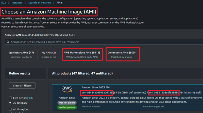This screenshot has width=203, height=113.
Task: Open the Launch an instance breadcrumb
Action: pos(40,3)
